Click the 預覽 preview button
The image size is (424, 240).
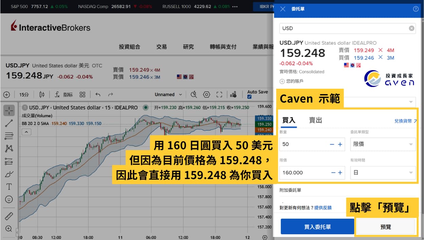[386, 226]
